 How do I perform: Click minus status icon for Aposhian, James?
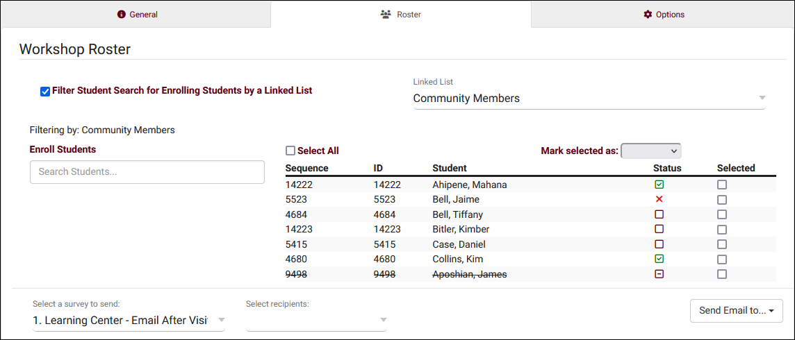click(659, 274)
